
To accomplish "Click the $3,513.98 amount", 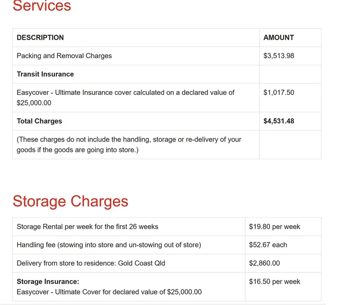I will click(x=278, y=56).
